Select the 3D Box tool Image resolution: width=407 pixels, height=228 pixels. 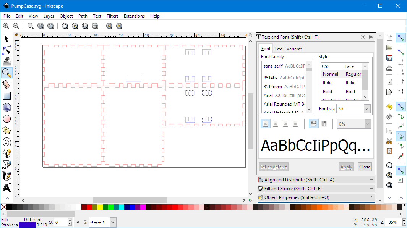tap(6, 107)
